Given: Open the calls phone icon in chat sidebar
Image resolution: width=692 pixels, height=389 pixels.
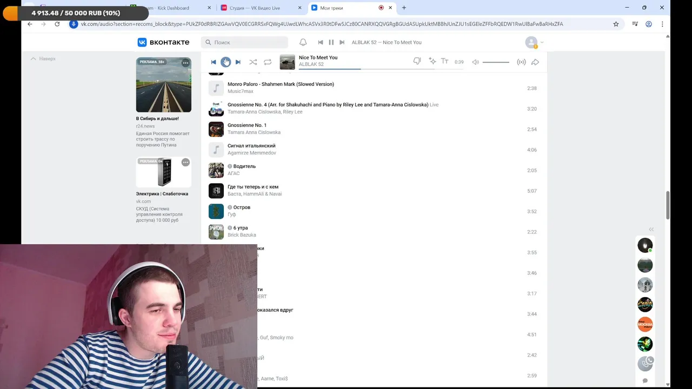Looking at the screenshot, I should tap(645, 364).
